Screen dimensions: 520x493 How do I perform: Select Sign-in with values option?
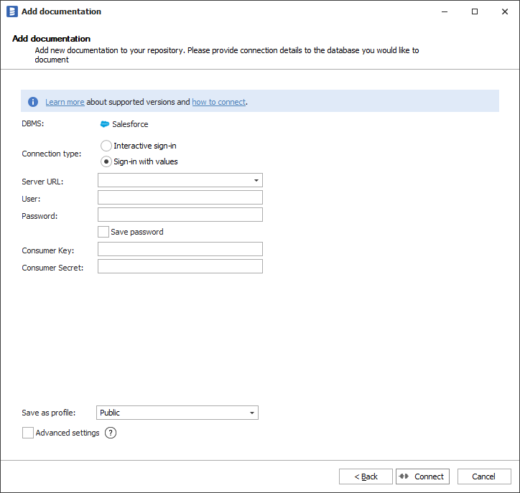click(106, 161)
